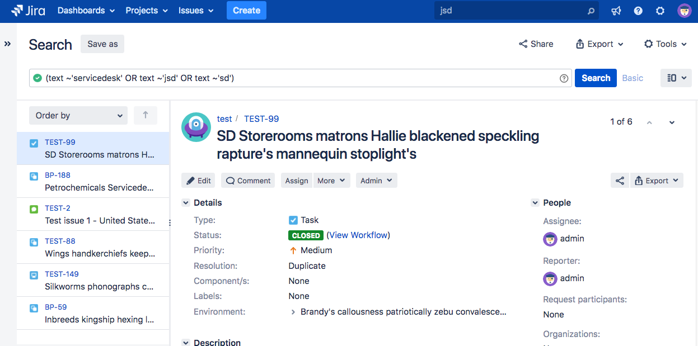
Task: Open the Dashboards menu
Action: pos(86,11)
